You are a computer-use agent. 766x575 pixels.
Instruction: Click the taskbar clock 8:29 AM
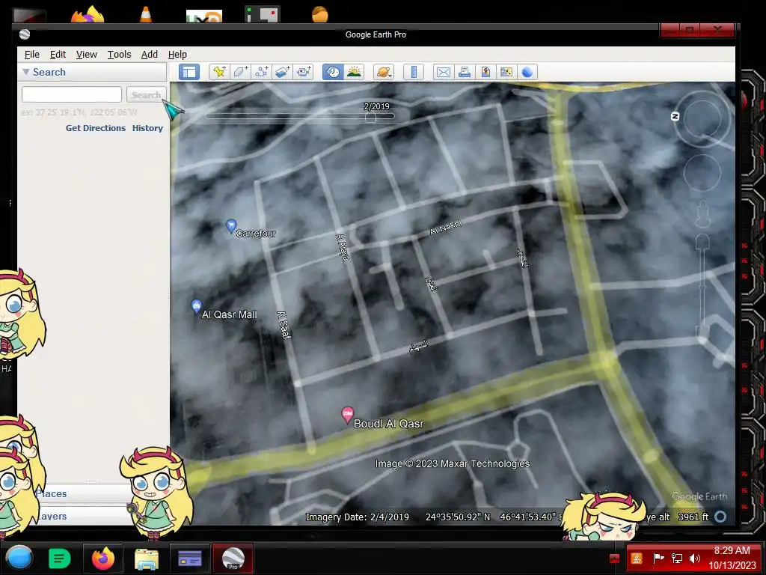732,550
